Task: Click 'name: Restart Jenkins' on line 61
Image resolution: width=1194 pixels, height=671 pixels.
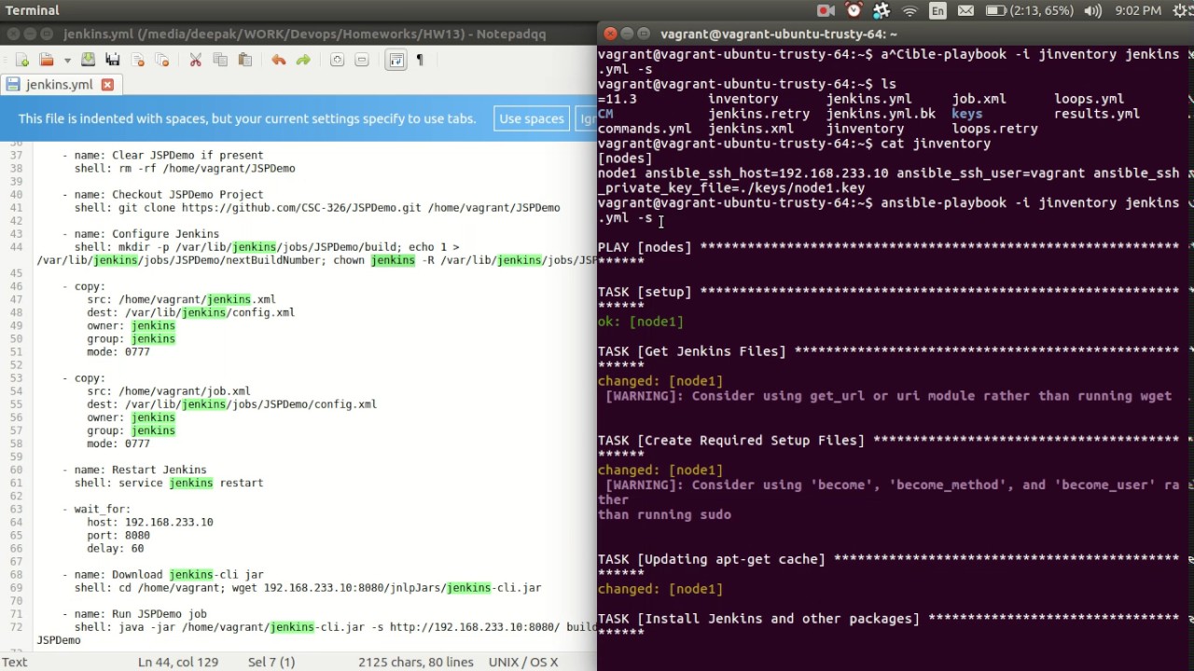Action: click(141, 470)
